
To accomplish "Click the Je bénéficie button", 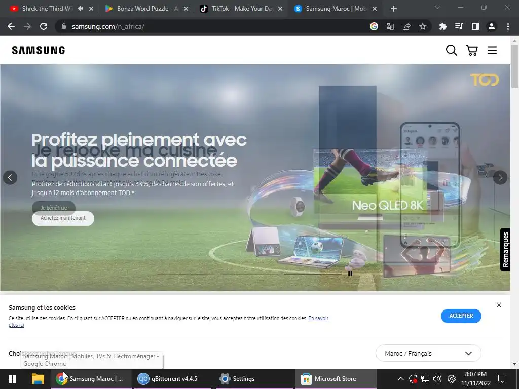I will tap(54, 208).
